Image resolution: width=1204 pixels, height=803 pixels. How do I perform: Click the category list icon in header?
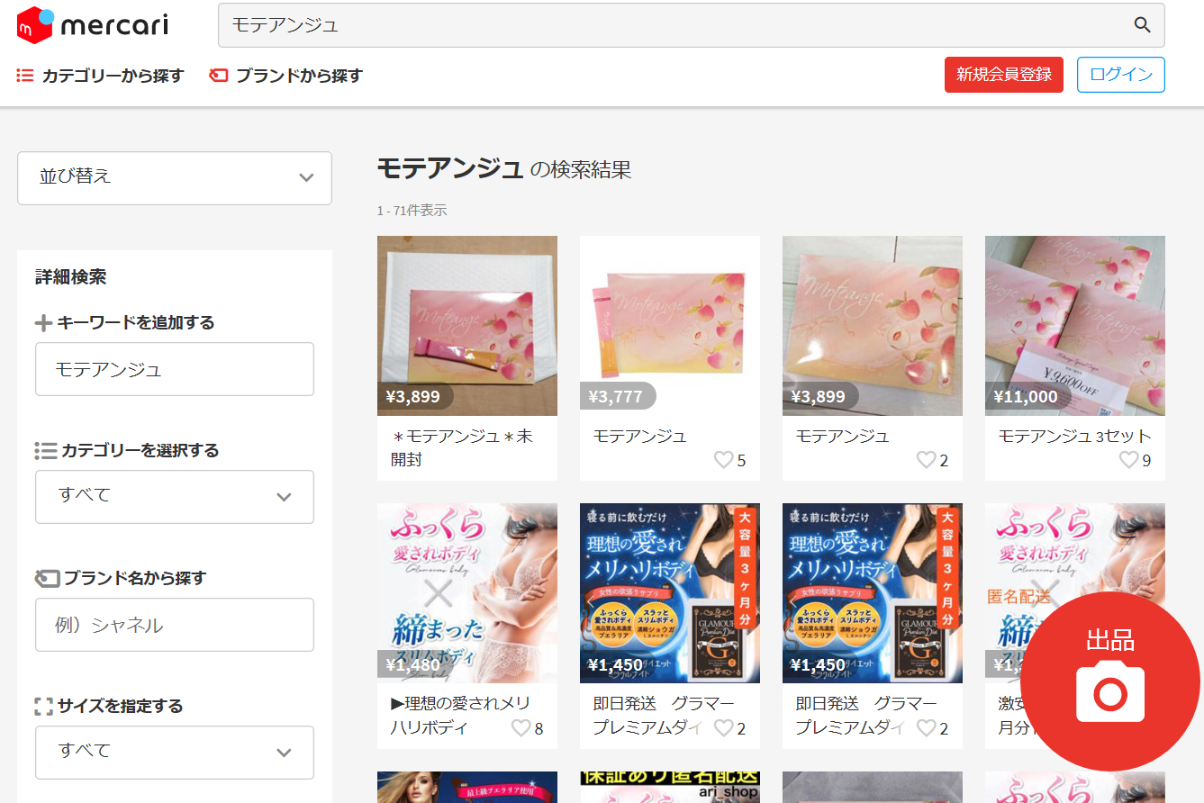(x=25, y=76)
